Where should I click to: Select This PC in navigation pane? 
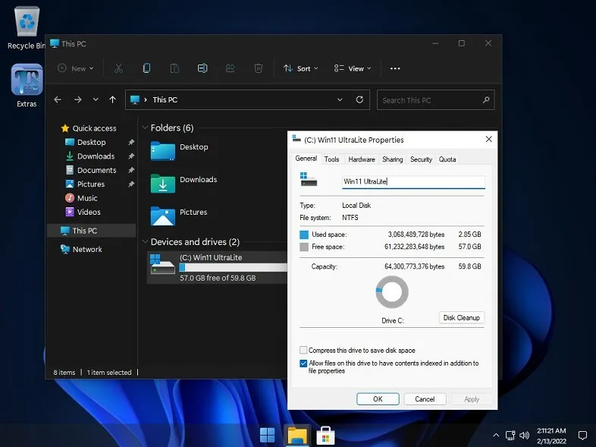pyautogui.click(x=91, y=231)
